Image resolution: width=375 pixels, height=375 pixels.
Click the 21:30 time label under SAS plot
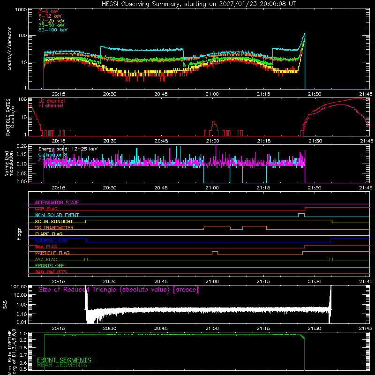(x=315, y=329)
